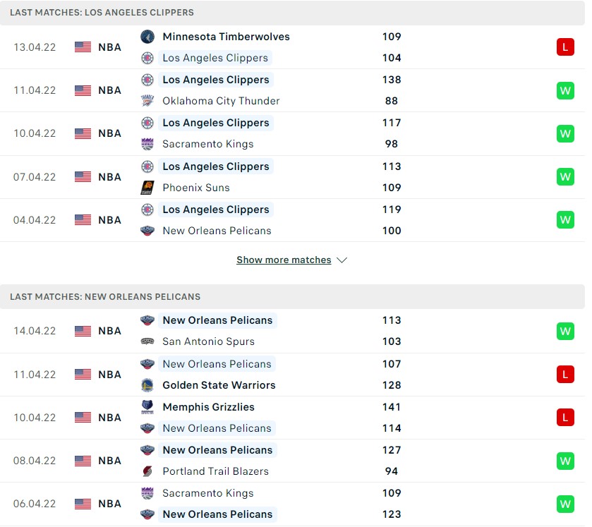
Task: Select the Sacramento Kings logo
Action: [148, 144]
